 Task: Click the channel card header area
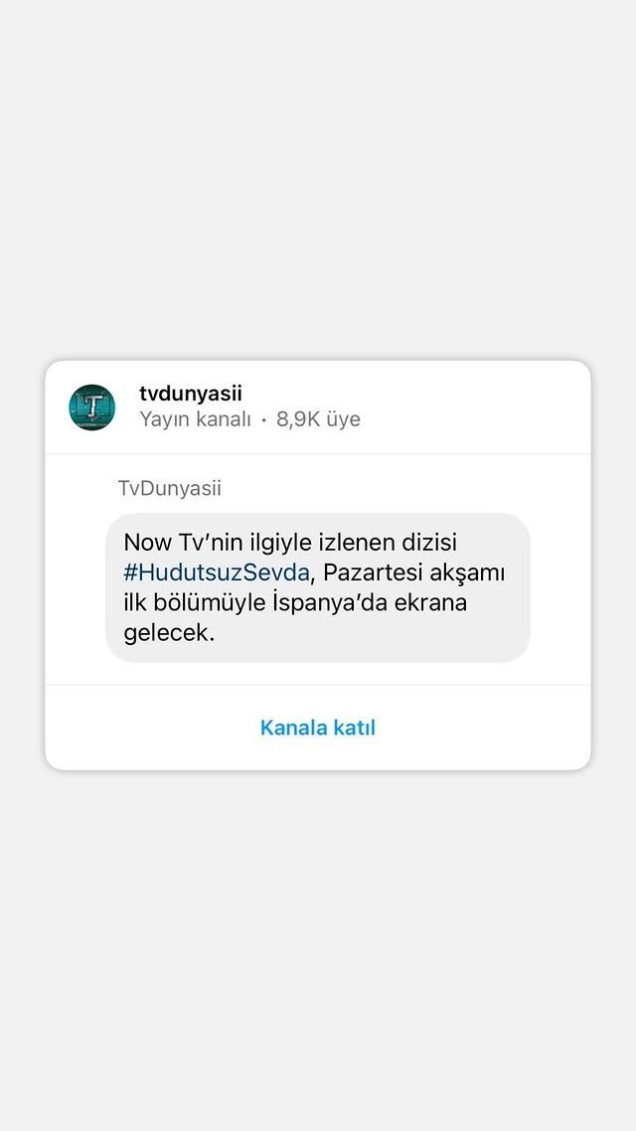tap(318, 407)
